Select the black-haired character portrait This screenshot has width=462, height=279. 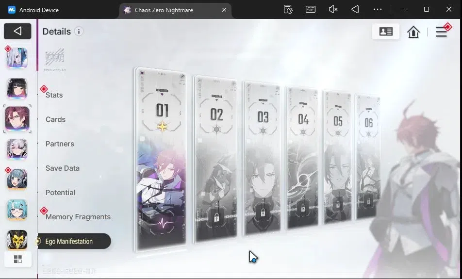tap(17, 88)
